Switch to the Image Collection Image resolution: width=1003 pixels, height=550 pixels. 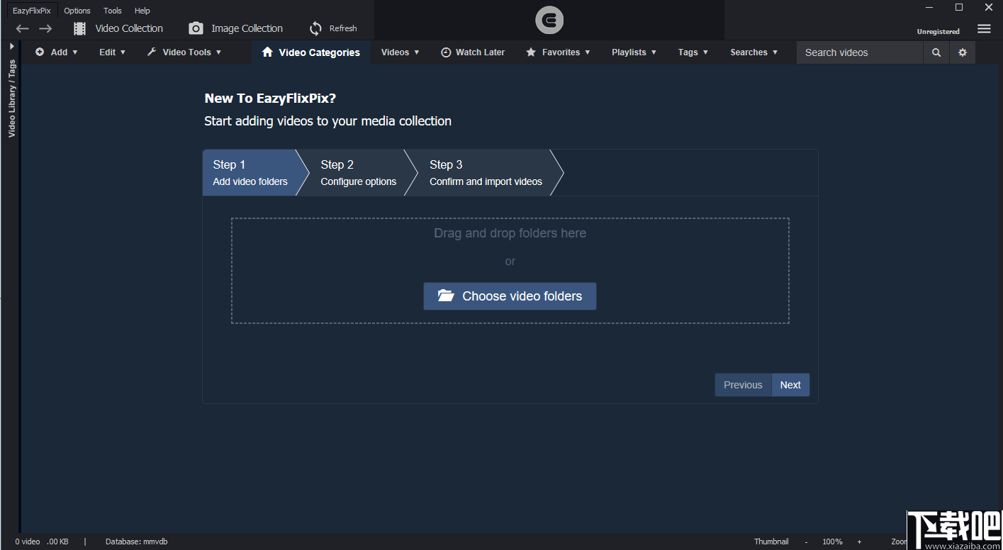[236, 28]
